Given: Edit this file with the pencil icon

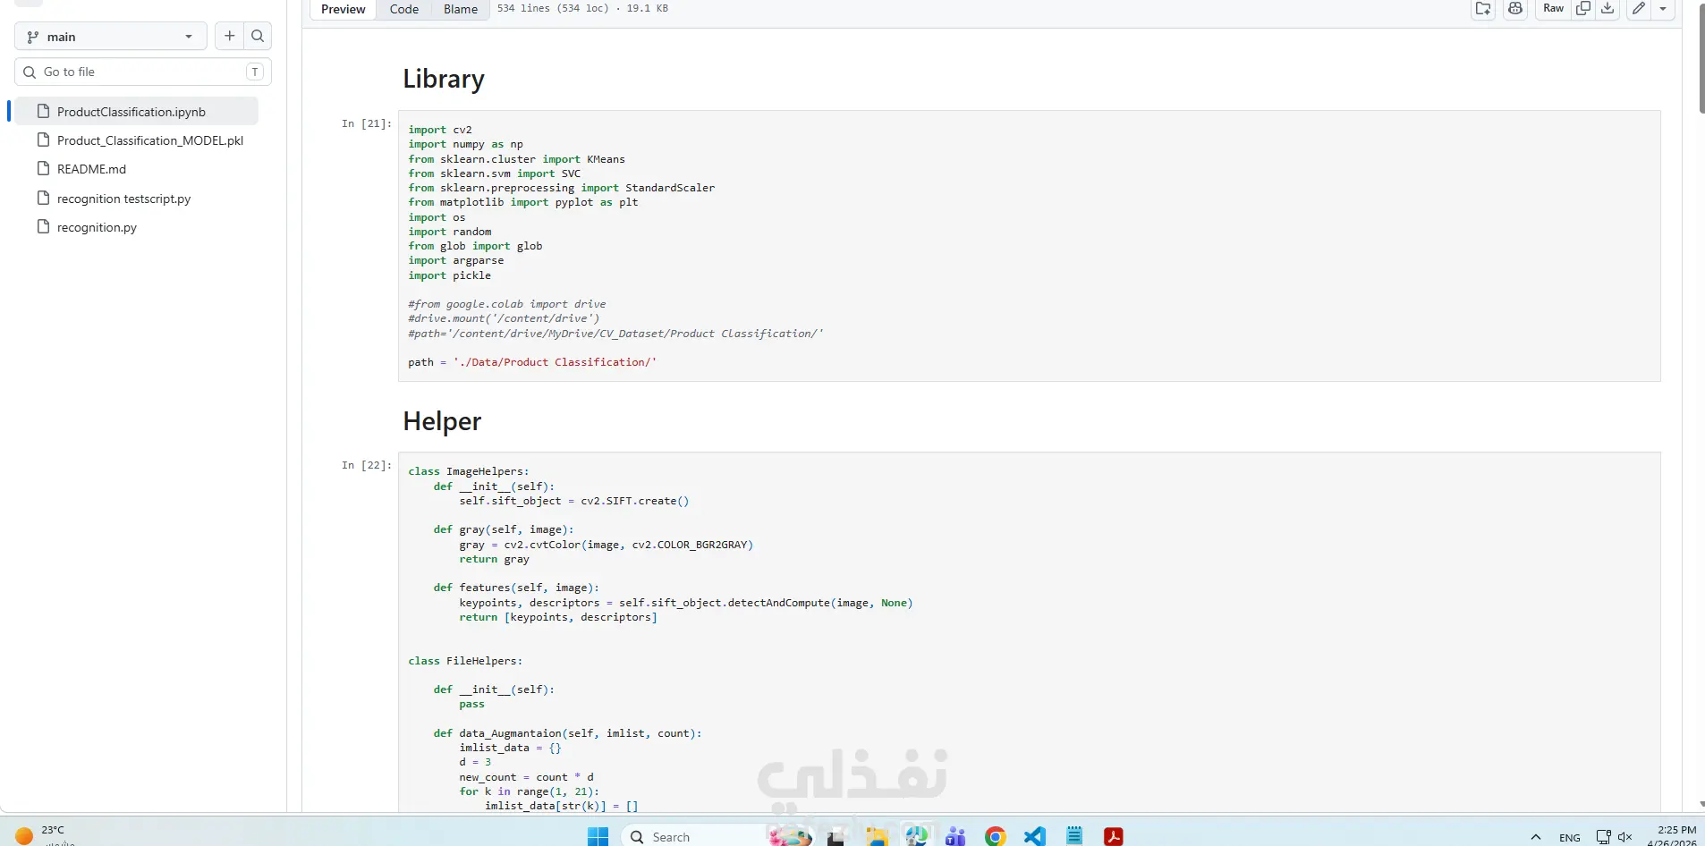Looking at the screenshot, I should point(1639,9).
